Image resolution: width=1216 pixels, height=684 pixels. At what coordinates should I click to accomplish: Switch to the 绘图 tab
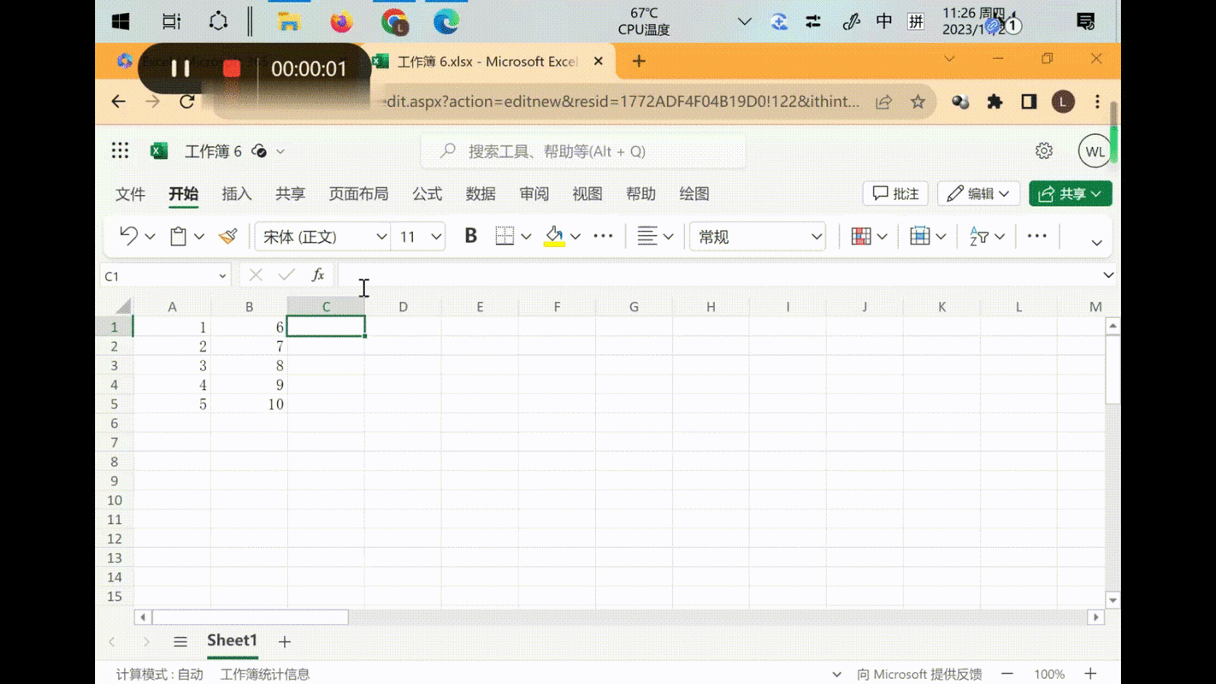pyautogui.click(x=694, y=194)
